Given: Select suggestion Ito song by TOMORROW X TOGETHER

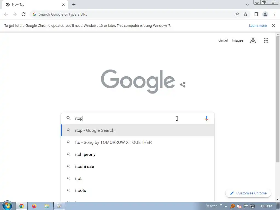Looking at the screenshot, I should (138, 142).
